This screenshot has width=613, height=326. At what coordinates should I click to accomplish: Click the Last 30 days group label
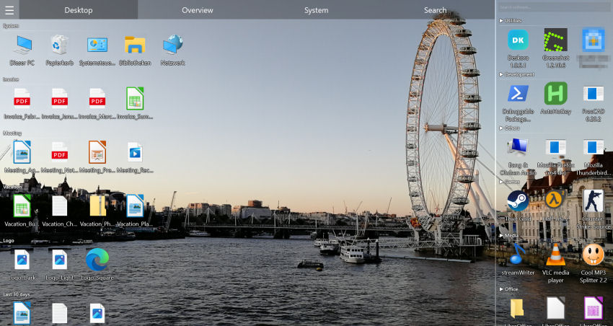point(17,294)
